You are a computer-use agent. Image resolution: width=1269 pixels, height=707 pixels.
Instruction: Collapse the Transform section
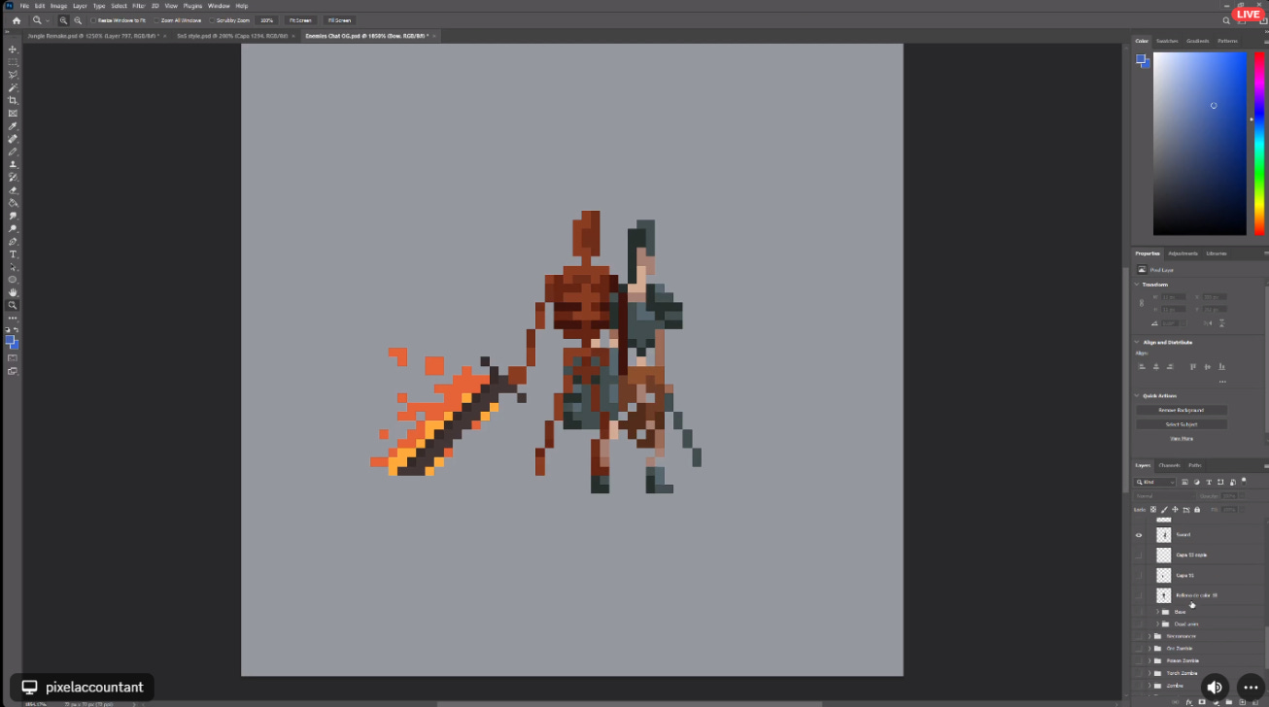point(1137,285)
